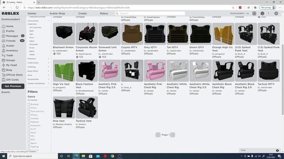
Task: Check the Sci-Fi genre filter
Action: [29, 129]
